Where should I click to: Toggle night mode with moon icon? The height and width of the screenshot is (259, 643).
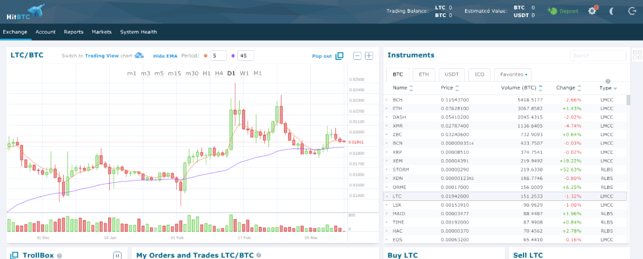pyautogui.click(x=611, y=11)
